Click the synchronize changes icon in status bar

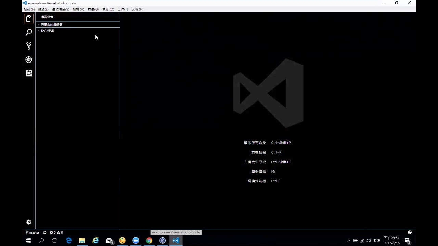[44, 232]
